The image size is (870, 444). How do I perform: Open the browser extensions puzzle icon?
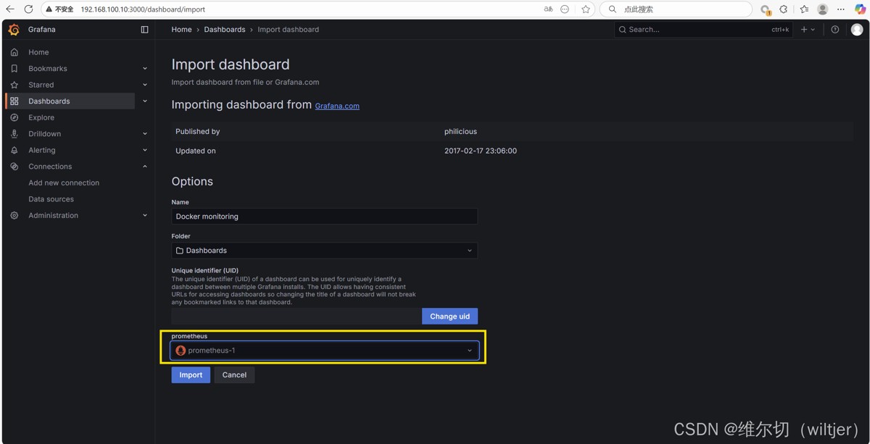[x=784, y=9]
